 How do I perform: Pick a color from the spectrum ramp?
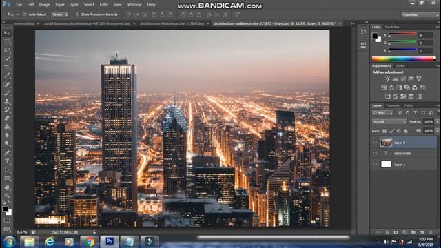404,59
